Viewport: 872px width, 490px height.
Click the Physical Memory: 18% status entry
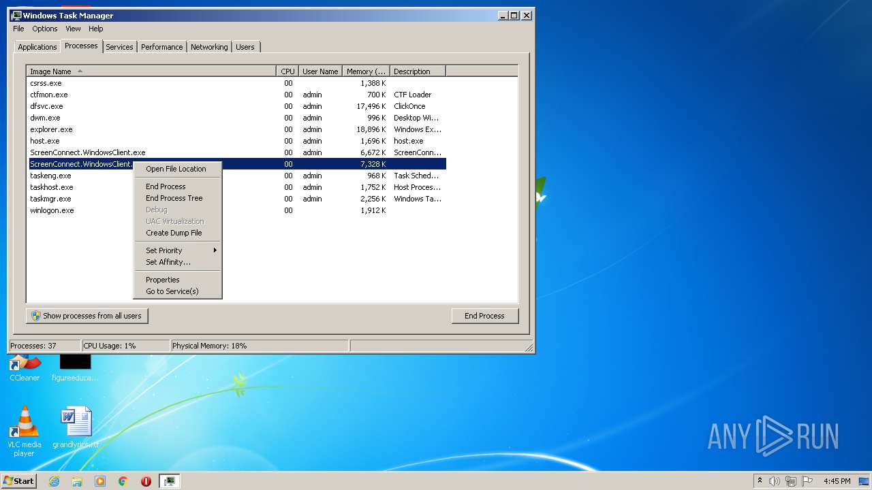pyautogui.click(x=260, y=346)
